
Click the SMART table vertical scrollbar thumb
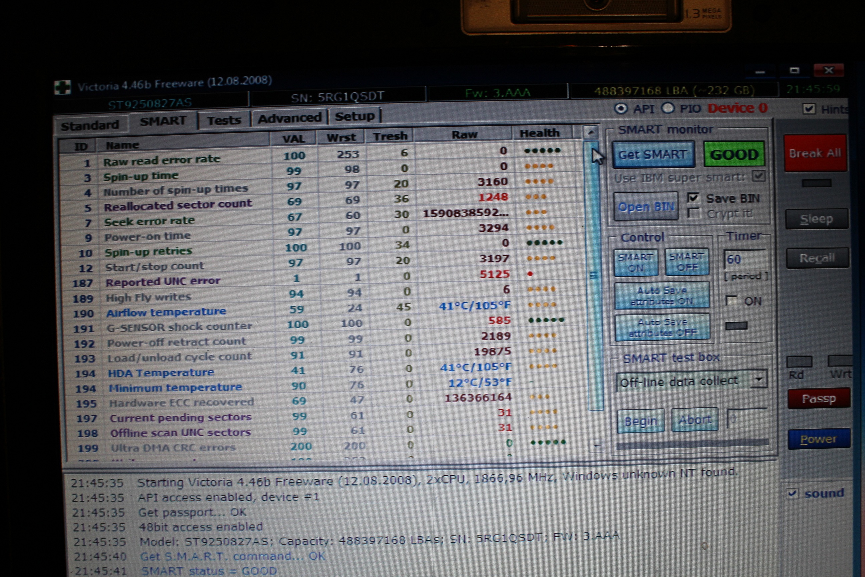point(594,275)
